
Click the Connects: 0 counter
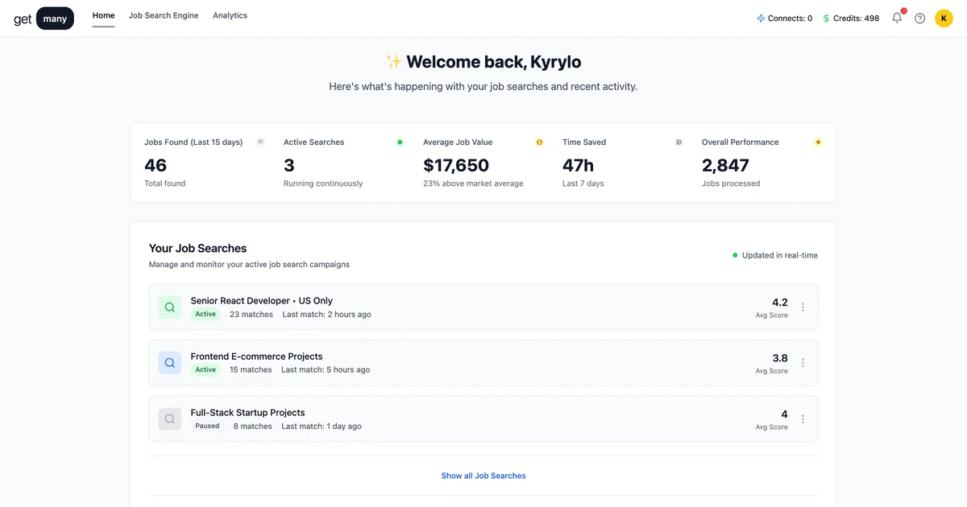pyautogui.click(x=784, y=18)
